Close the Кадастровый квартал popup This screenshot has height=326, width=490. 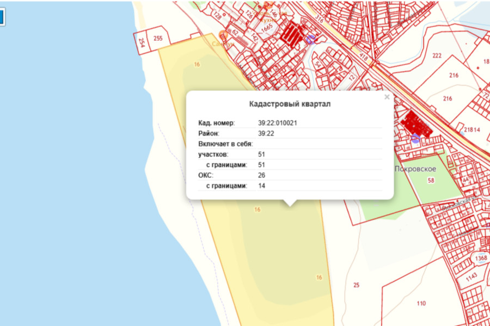point(387,97)
